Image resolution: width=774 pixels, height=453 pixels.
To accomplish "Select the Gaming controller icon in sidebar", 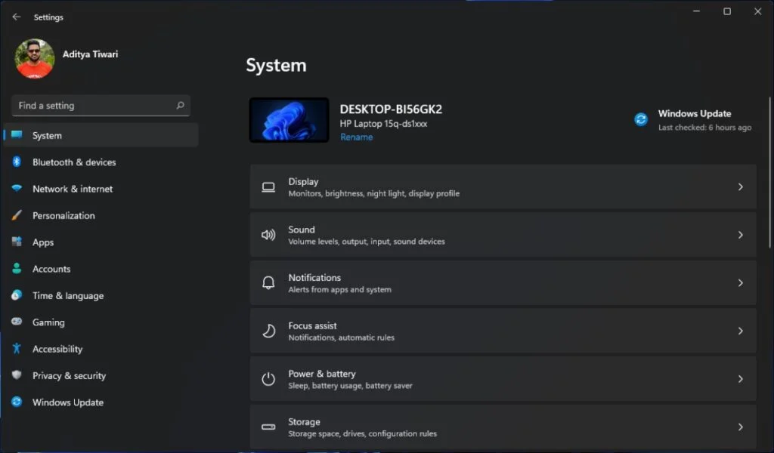I will [16, 322].
